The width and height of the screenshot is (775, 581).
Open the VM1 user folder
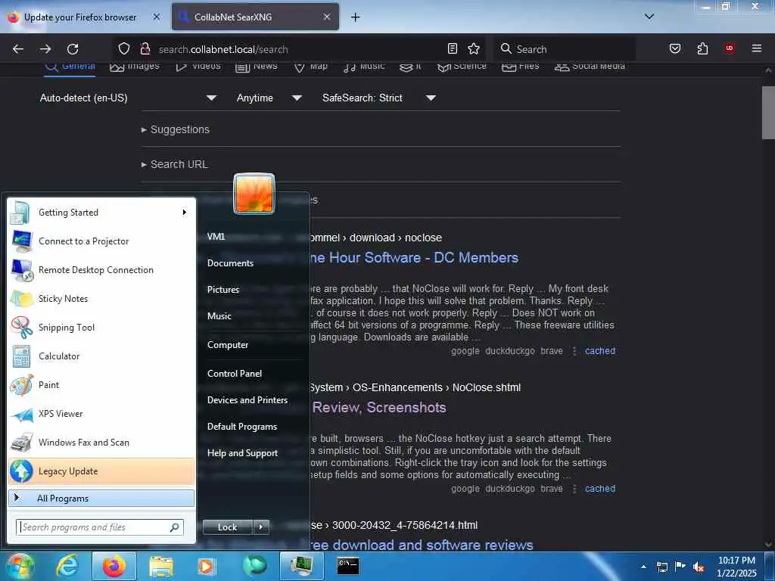216,237
